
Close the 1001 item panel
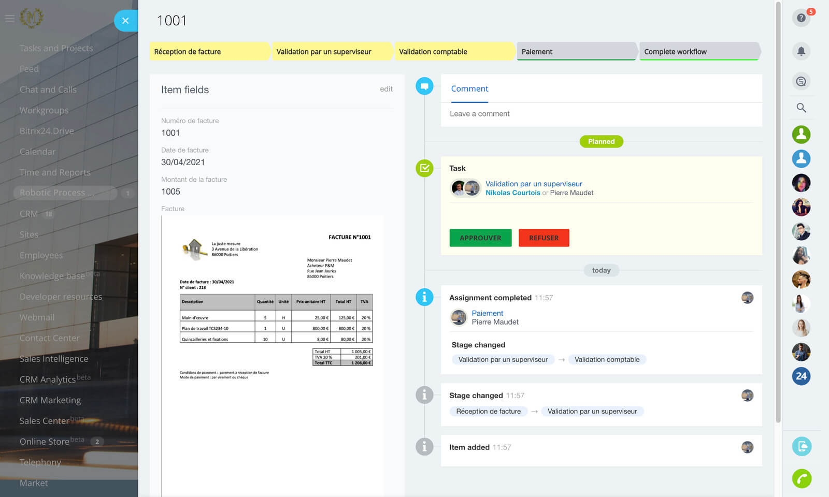click(125, 21)
